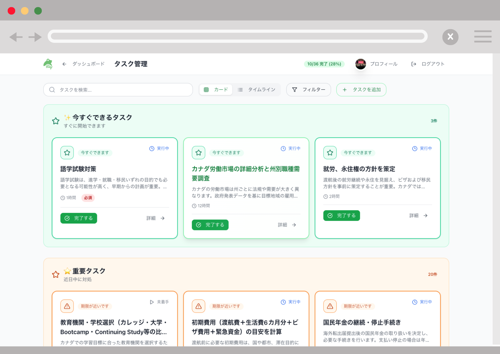Click the 3件 count in 今すぐできるタスク
The height and width of the screenshot is (354, 500).
[434, 121]
